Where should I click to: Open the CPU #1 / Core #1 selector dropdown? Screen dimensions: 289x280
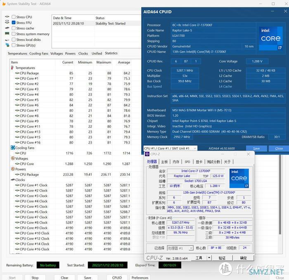point(170,148)
